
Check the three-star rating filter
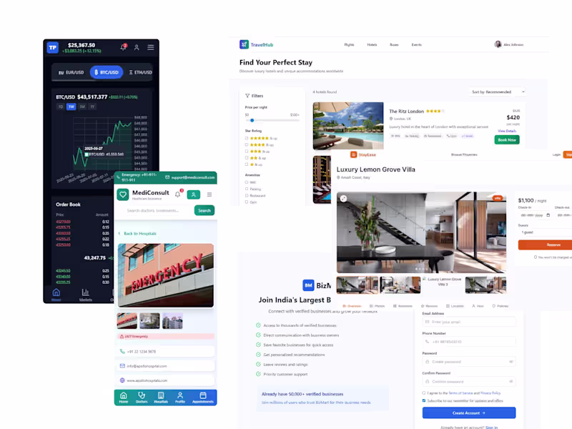click(x=247, y=152)
